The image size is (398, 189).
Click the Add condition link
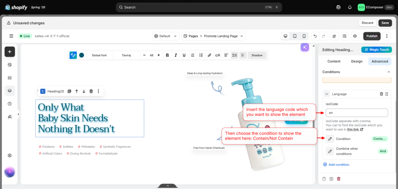(336, 164)
